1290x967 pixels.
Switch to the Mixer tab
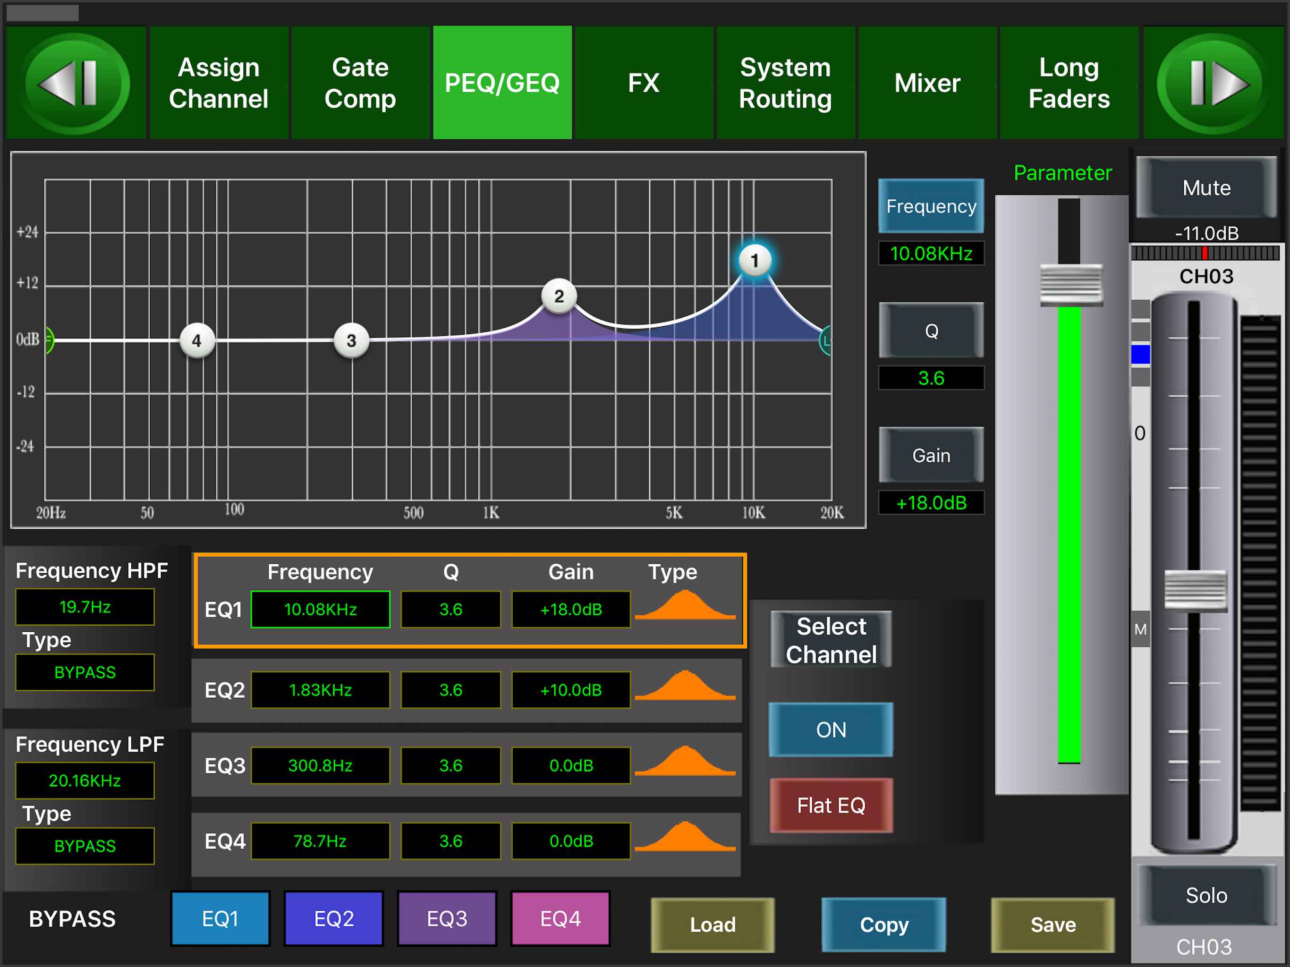click(927, 83)
